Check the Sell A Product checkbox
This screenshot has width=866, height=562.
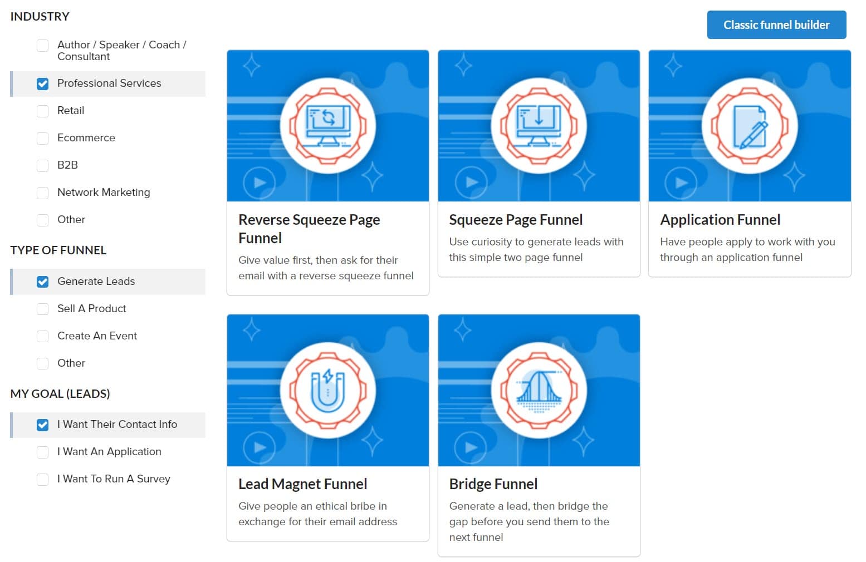click(x=43, y=309)
